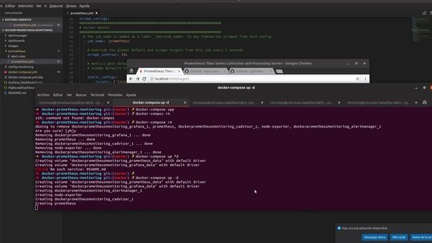Image resolution: width=432 pixels, height=243 pixels.
Task: Close the docker-compose up -d terminal tab
Action: pyautogui.click(x=185, y=103)
